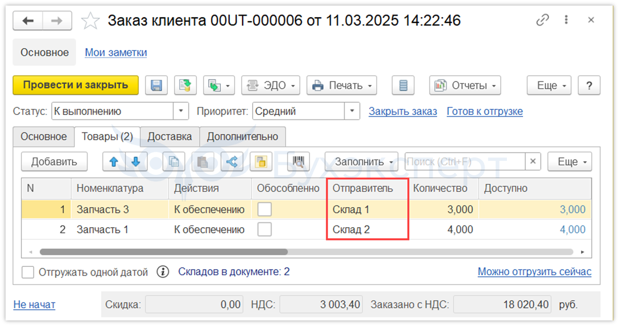Open help with the question mark button
This screenshot has height=326, width=619.
(589, 85)
